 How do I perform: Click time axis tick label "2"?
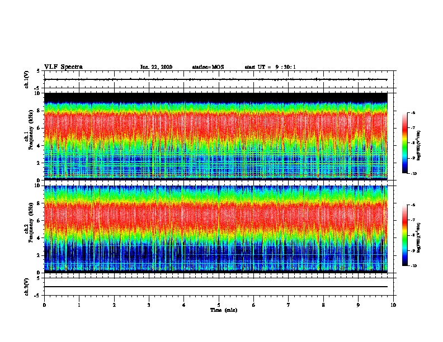click(x=114, y=305)
